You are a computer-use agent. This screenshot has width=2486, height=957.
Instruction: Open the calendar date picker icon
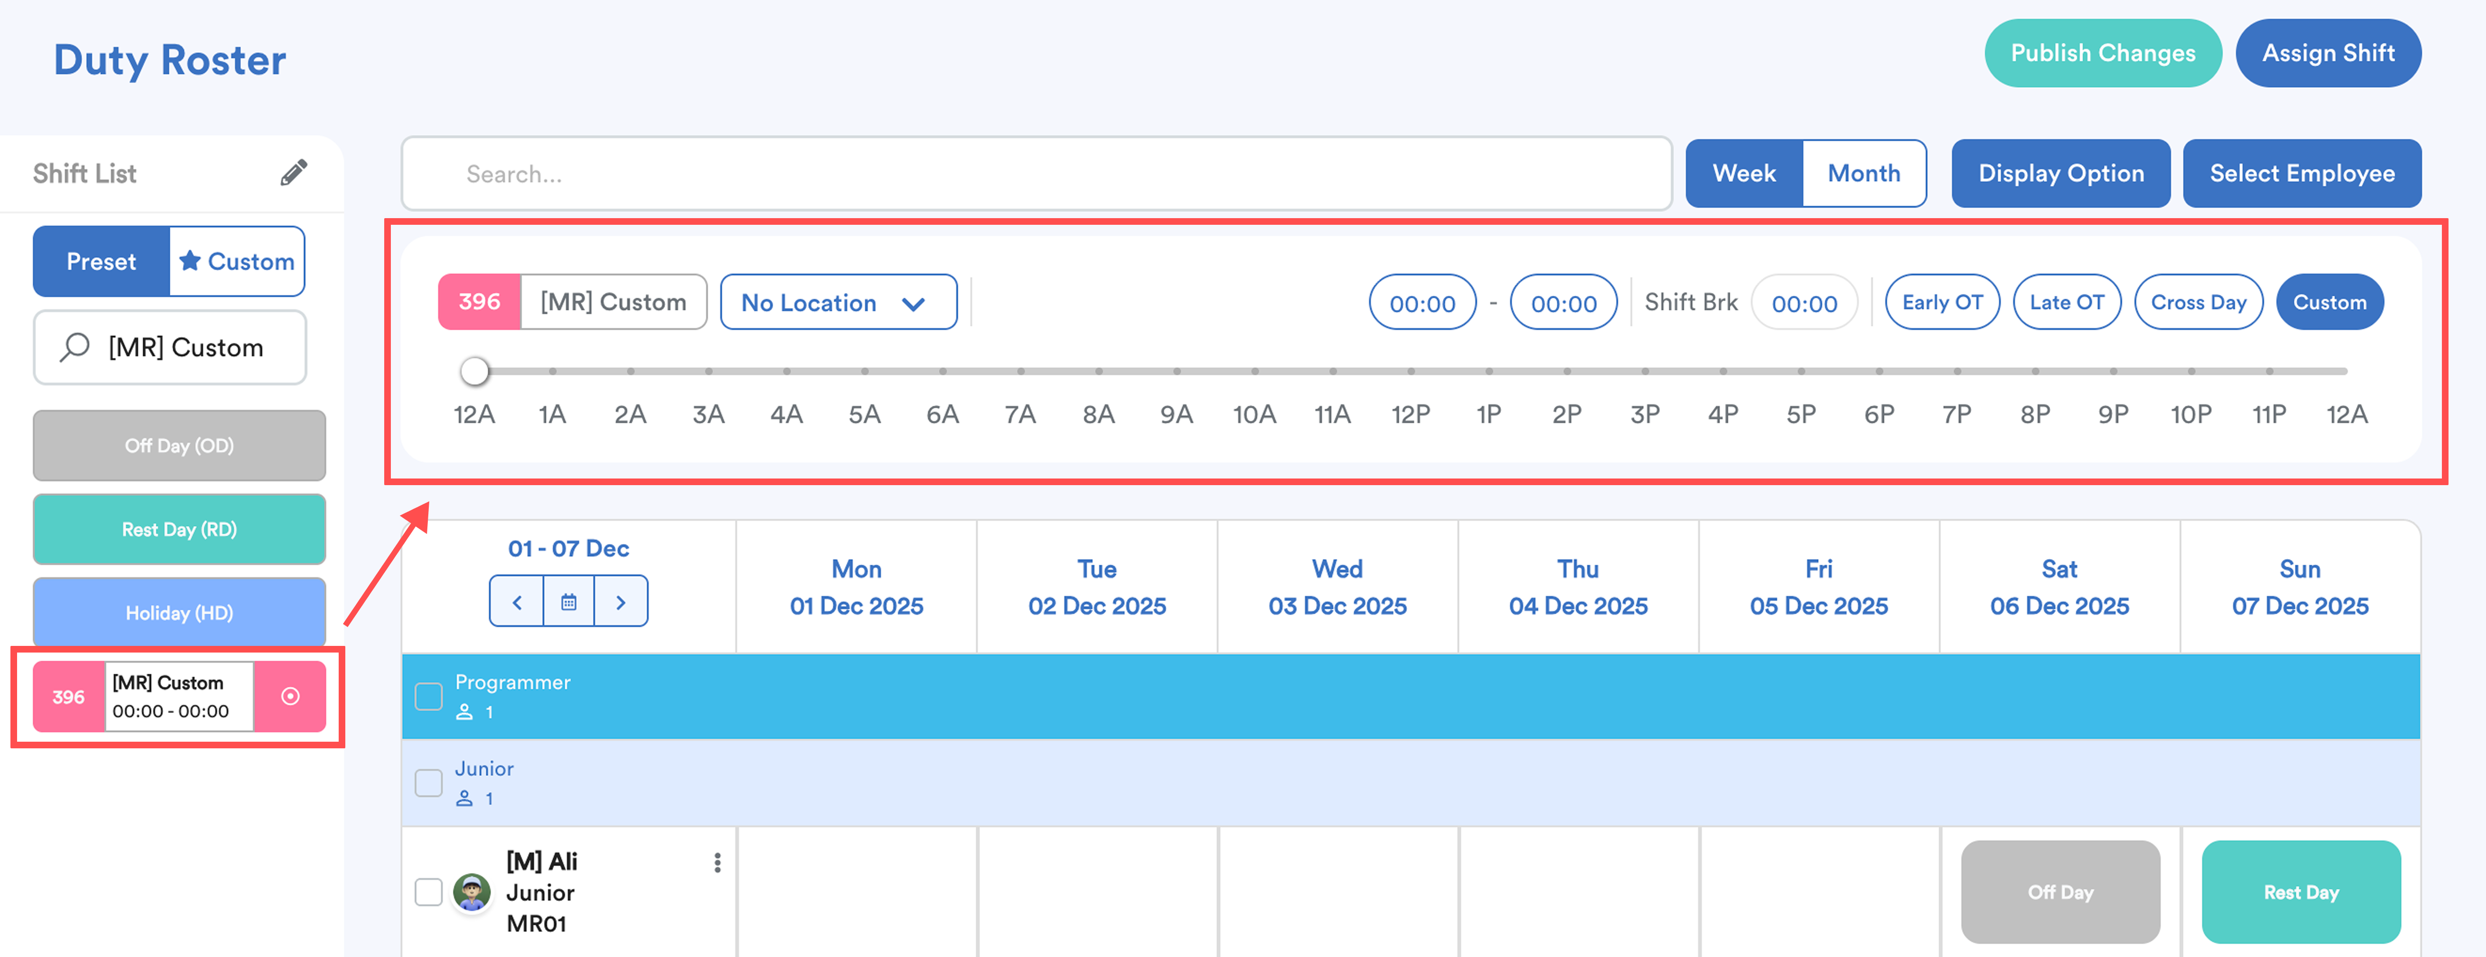point(569,602)
